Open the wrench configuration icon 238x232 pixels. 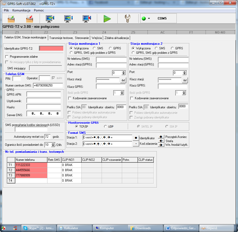128,18
